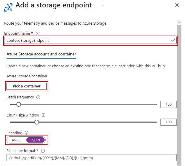Switch encoding to AVRO
Viewport: 185px width, 166px height.
pyautogui.click(x=17, y=140)
